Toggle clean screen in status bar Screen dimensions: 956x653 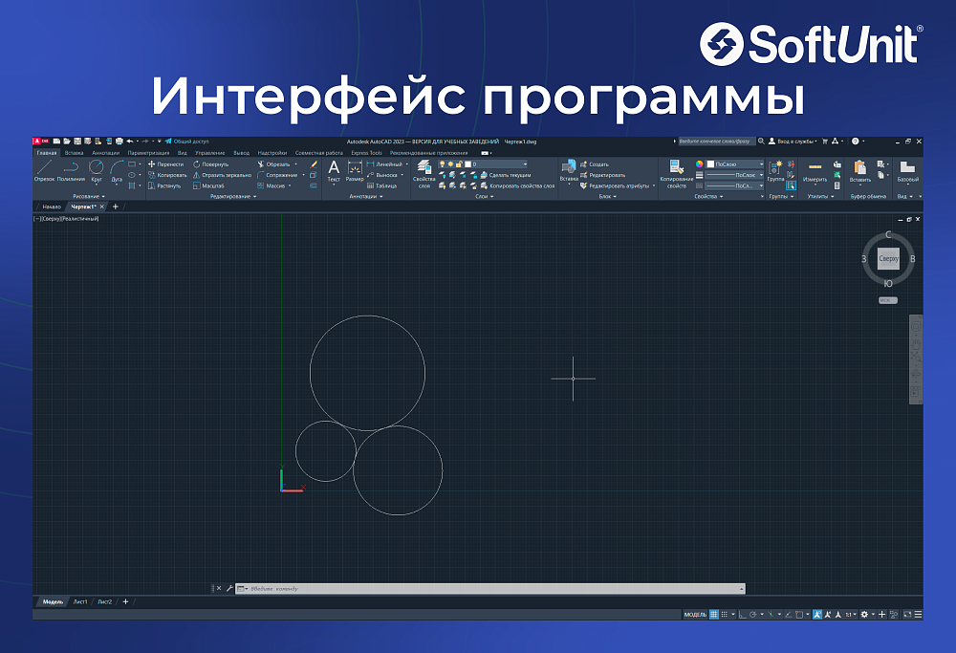point(908,614)
